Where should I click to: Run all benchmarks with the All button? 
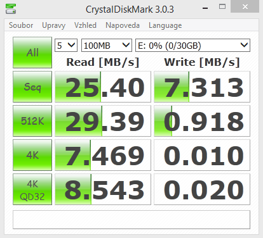click(32, 53)
